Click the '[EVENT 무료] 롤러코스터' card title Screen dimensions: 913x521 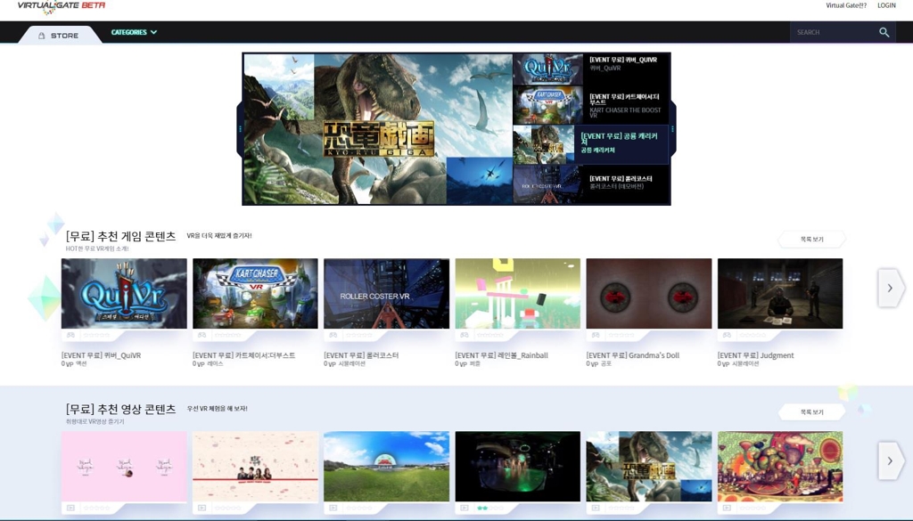click(361, 355)
